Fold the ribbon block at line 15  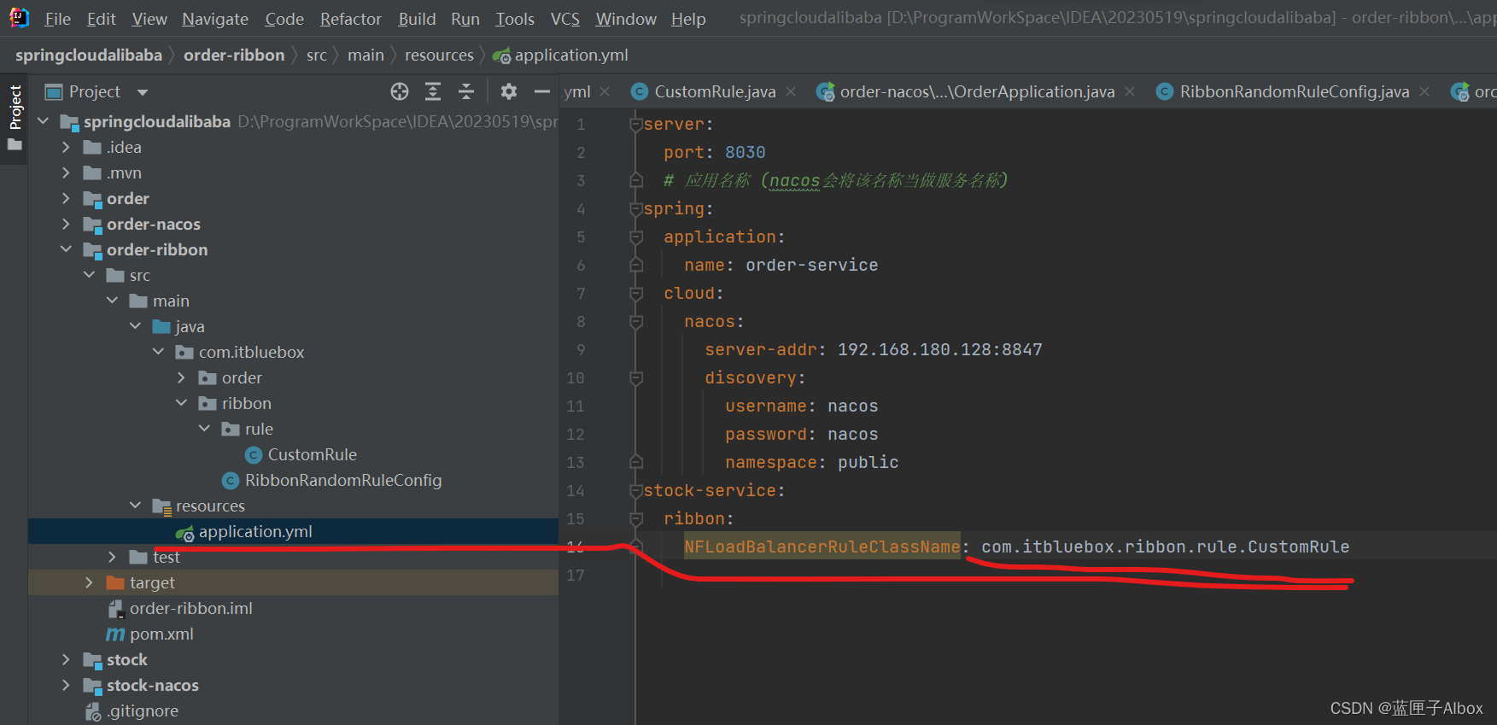(x=635, y=518)
